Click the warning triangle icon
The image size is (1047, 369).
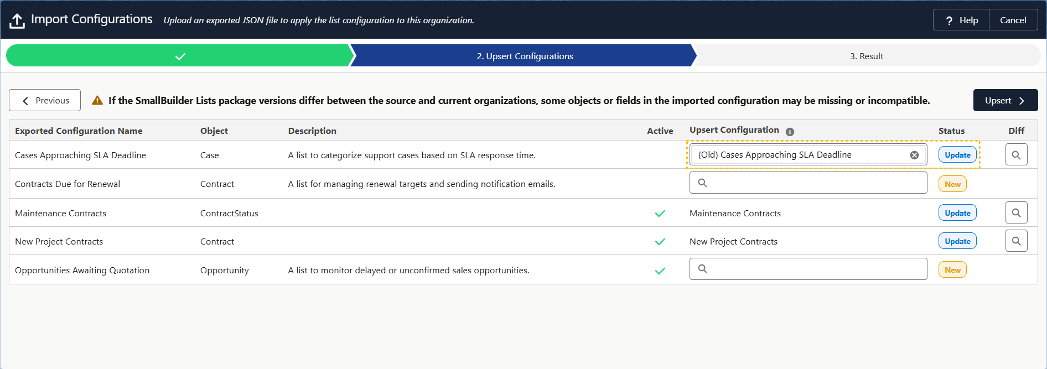click(x=97, y=101)
